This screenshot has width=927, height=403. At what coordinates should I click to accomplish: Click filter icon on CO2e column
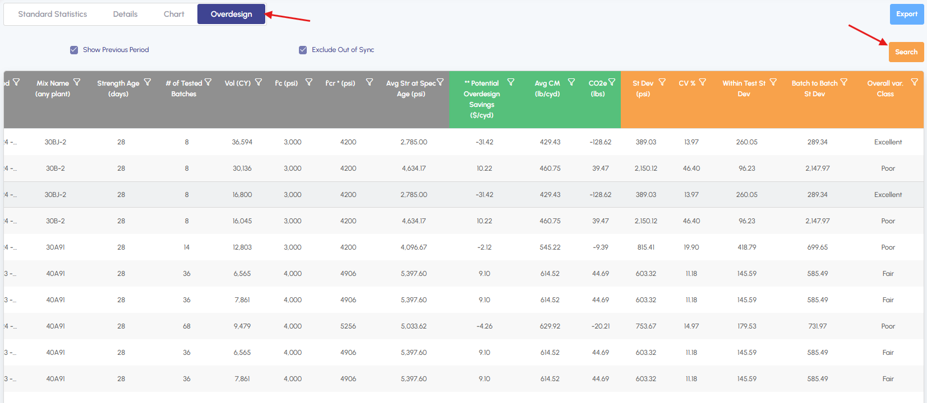(612, 82)
